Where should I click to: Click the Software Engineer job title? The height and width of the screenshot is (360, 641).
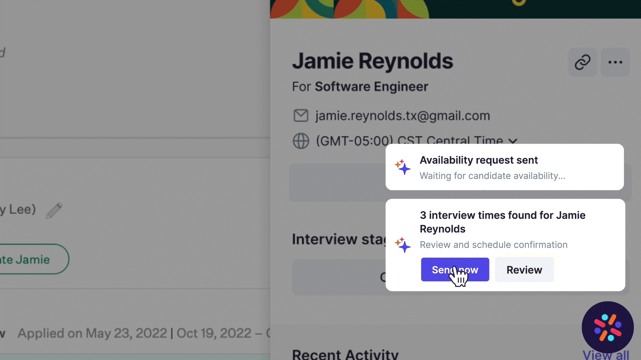(371, 87)
